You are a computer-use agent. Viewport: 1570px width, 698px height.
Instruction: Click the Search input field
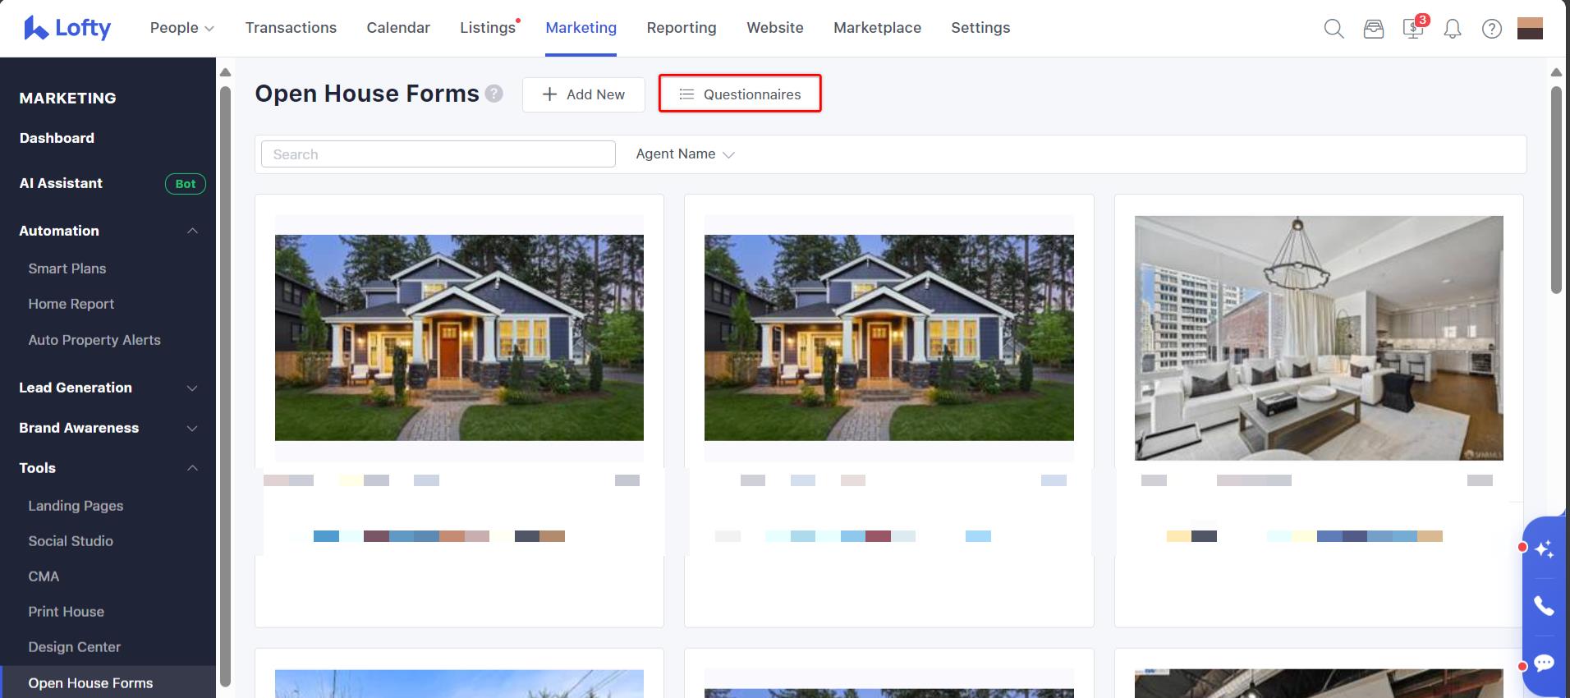[438, 154]
